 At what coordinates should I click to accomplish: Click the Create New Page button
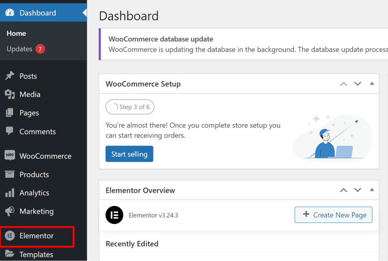333,215
